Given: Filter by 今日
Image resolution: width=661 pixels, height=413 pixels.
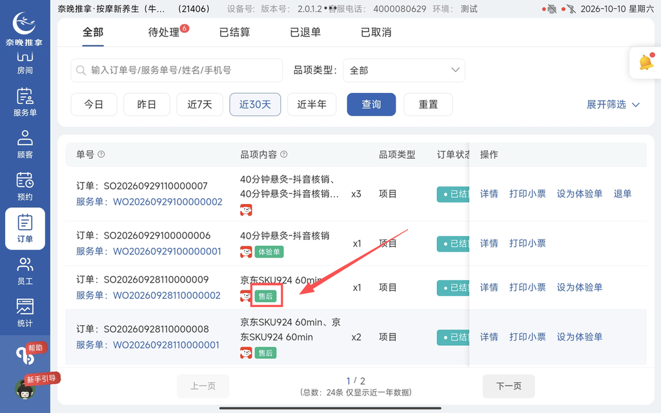Looking at the screenshot, I should 94,105.
